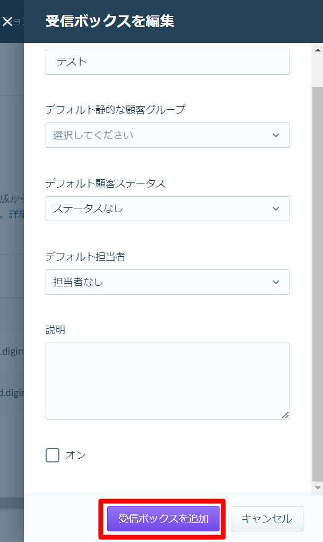Click the キャンセル button
This screenshot has height=542, width=323.
point(267,519)
